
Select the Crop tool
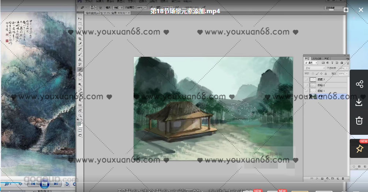coord(80,39)
